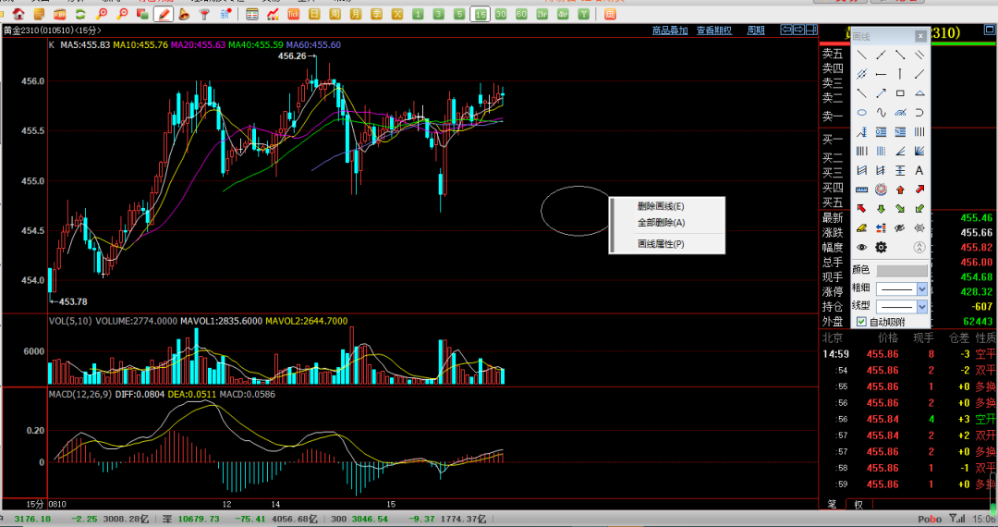Image resolution: width=998 pixels, height=527 pixels.
Task: Open the Tick chart view
Action: 294,14
